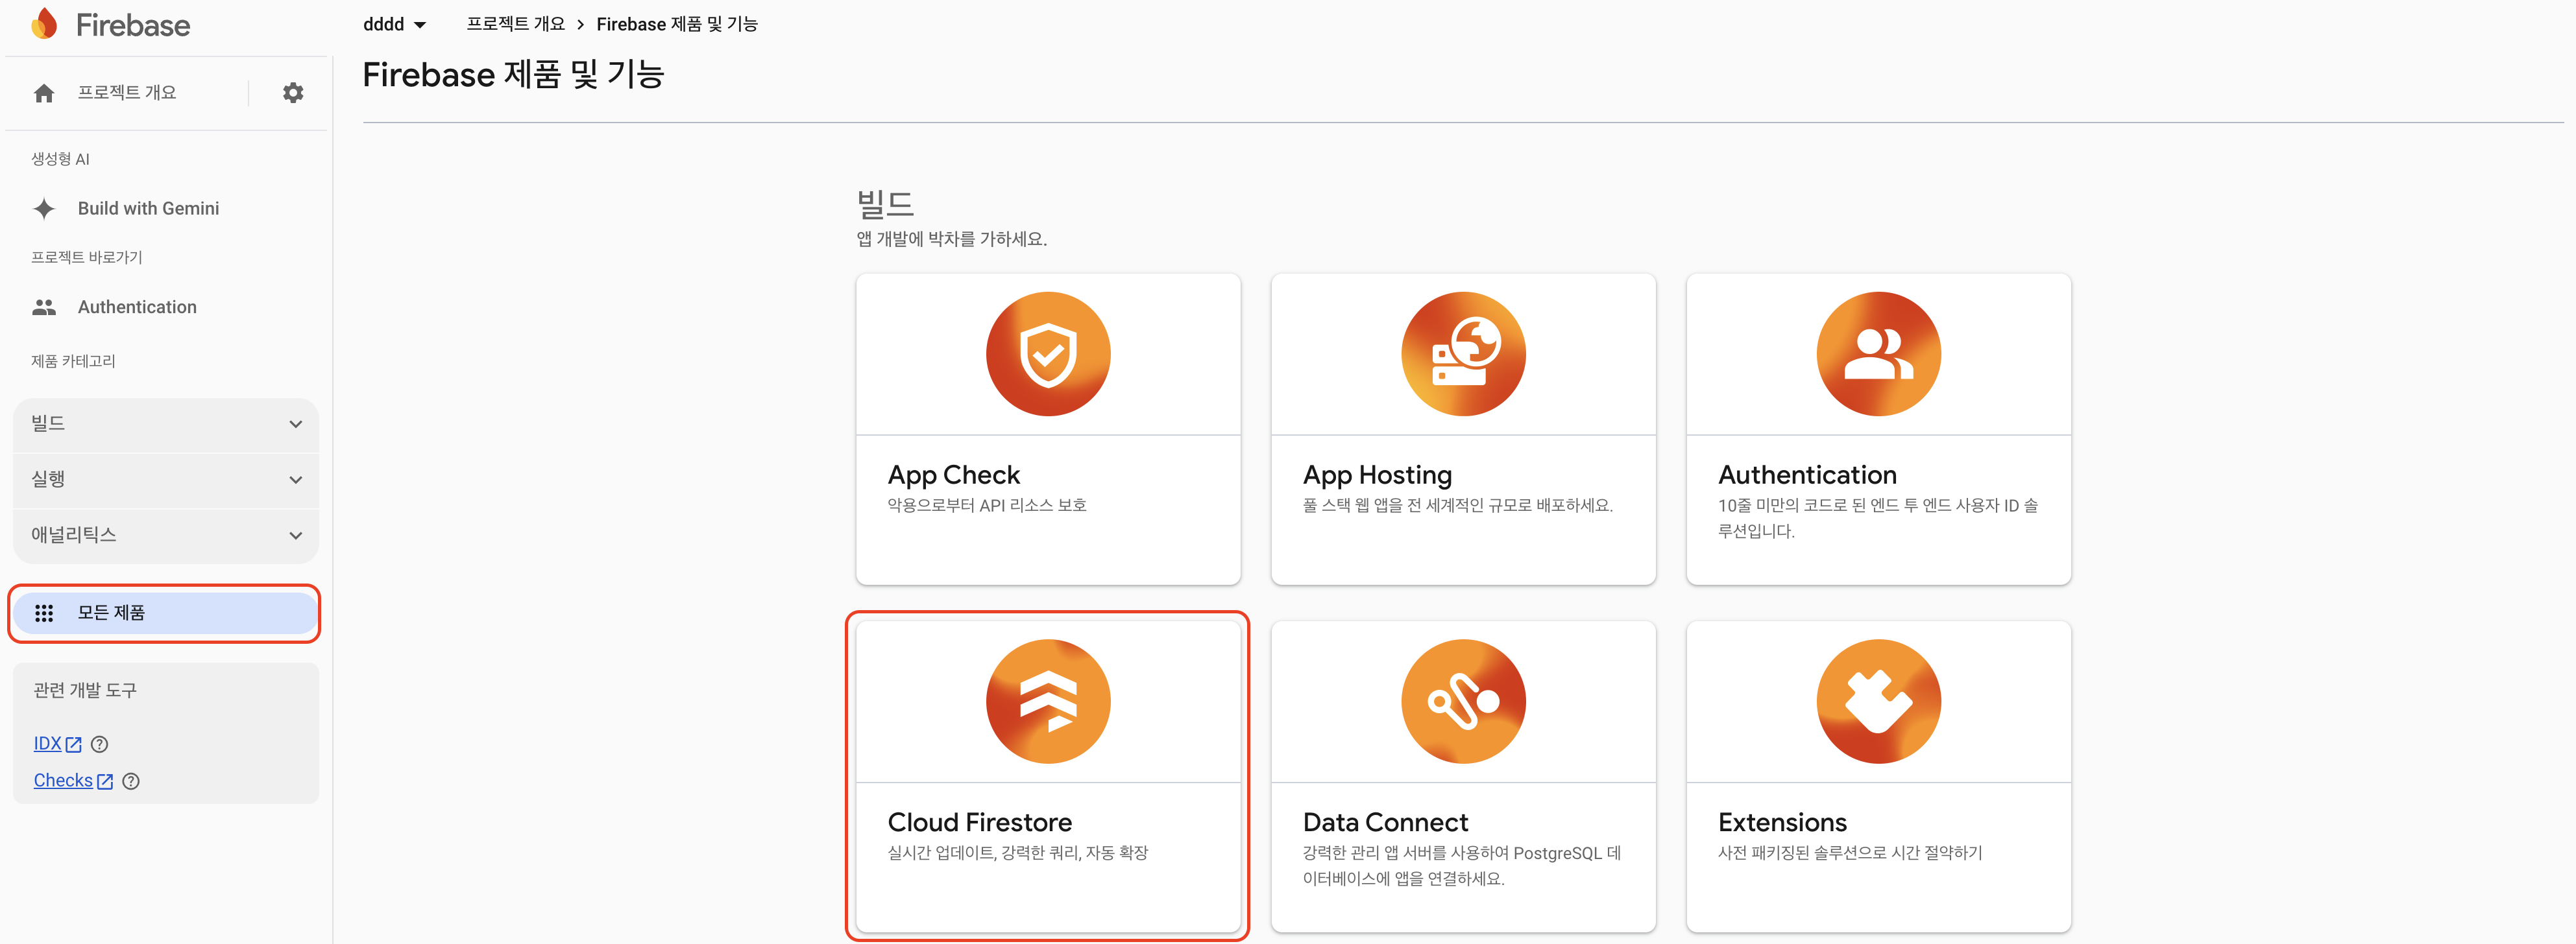Open the App Check card title
The height and width of the screenshot is (944, 2576).
954,475
